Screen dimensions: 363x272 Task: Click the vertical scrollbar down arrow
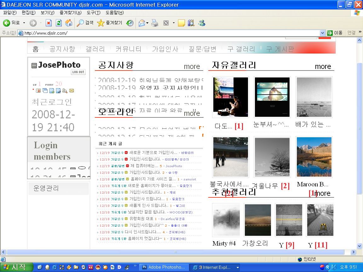359,246
